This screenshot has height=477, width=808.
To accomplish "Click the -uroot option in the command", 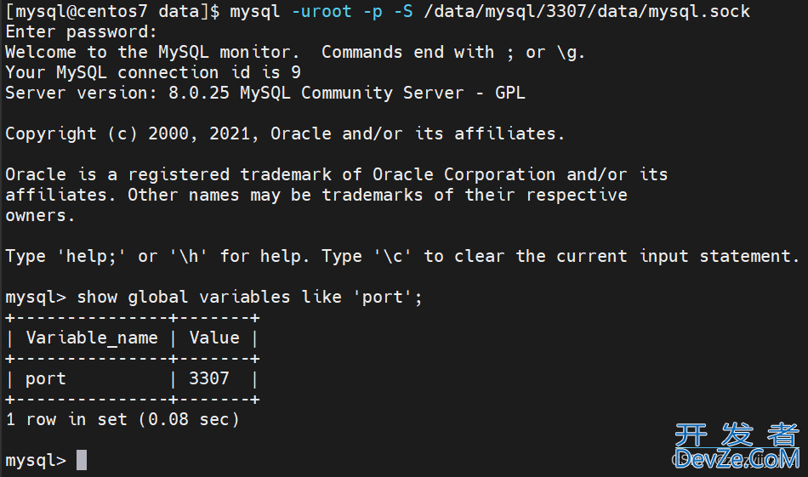I will point(321,11).
